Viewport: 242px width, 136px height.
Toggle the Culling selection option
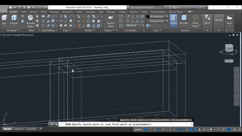pyautogui.click(x=174, y=21)
